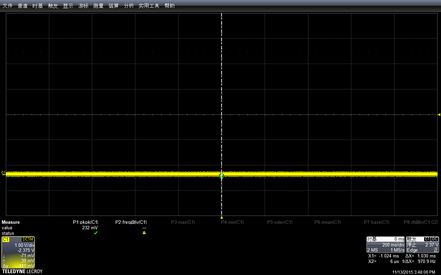Screen dimensions: 441x275
Task: Open the 时基 menu
Action: click(38, 6)
